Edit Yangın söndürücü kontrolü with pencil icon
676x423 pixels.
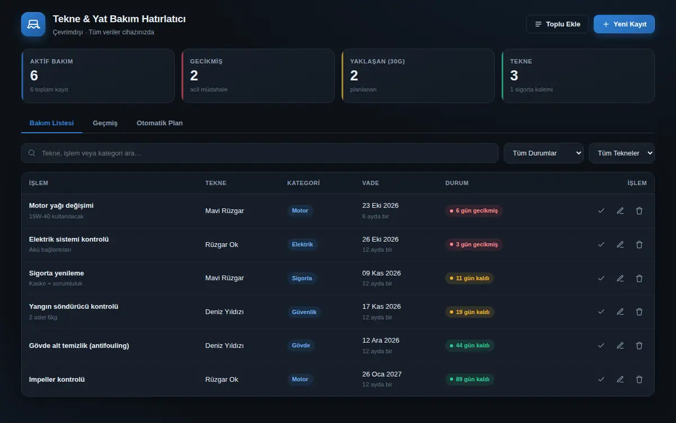point(620,312)
